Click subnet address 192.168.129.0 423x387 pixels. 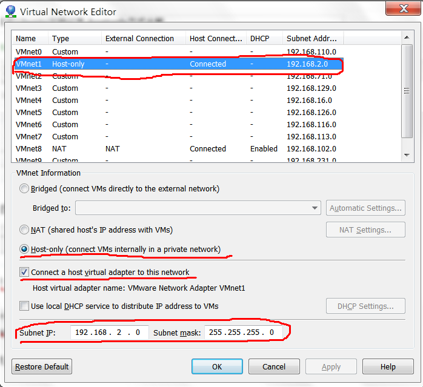click(x=311, y=88)
